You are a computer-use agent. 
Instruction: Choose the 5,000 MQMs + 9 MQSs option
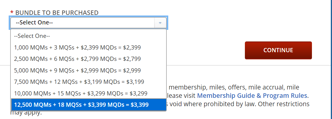point(89,70)
